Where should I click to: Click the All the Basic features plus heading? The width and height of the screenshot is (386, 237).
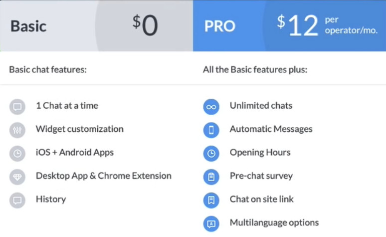(x=255, y=70)
